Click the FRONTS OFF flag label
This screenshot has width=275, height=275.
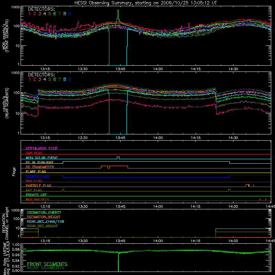tap(36, 195)
